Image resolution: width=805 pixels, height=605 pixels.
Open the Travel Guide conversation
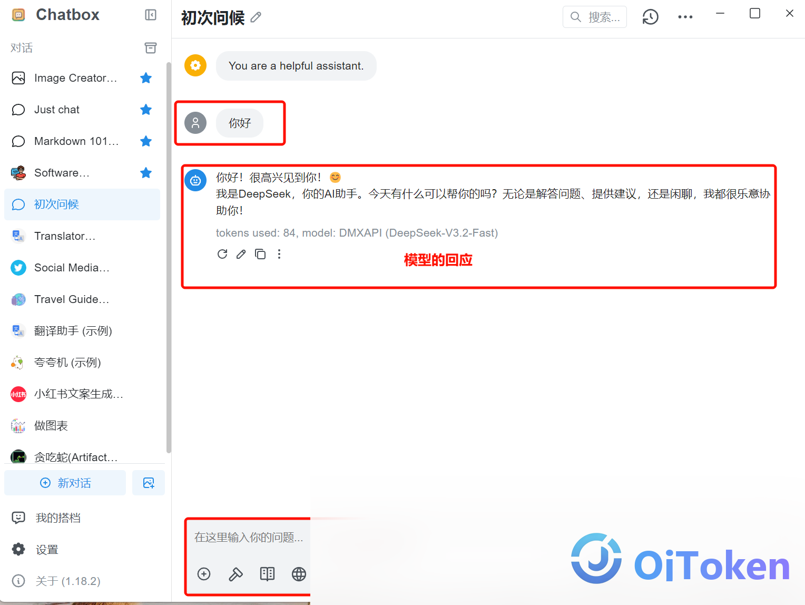tap(82, 299)
